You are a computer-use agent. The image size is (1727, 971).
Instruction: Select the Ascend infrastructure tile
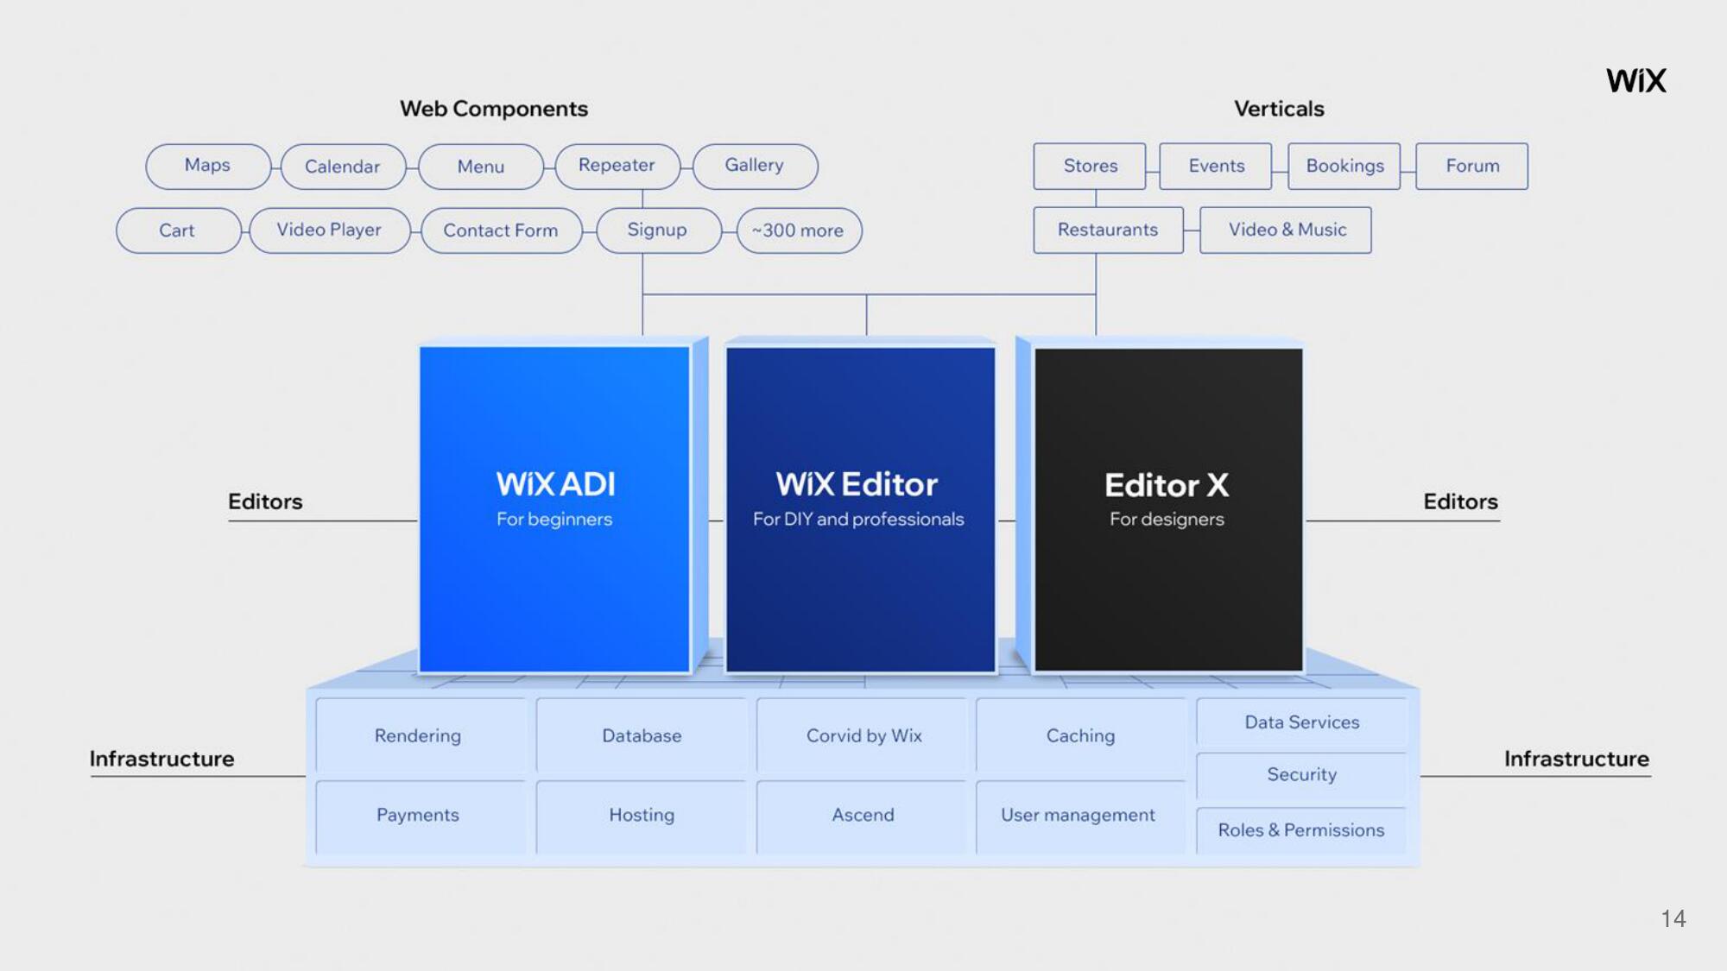863,813
